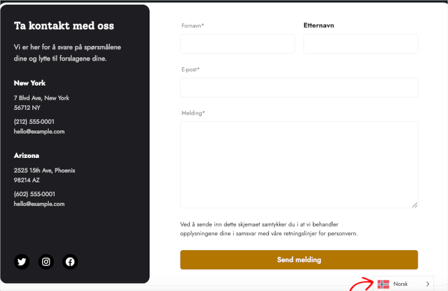Click the New York location heading
448x291 pixels.
pyautogui.click(x=30, y=84)
